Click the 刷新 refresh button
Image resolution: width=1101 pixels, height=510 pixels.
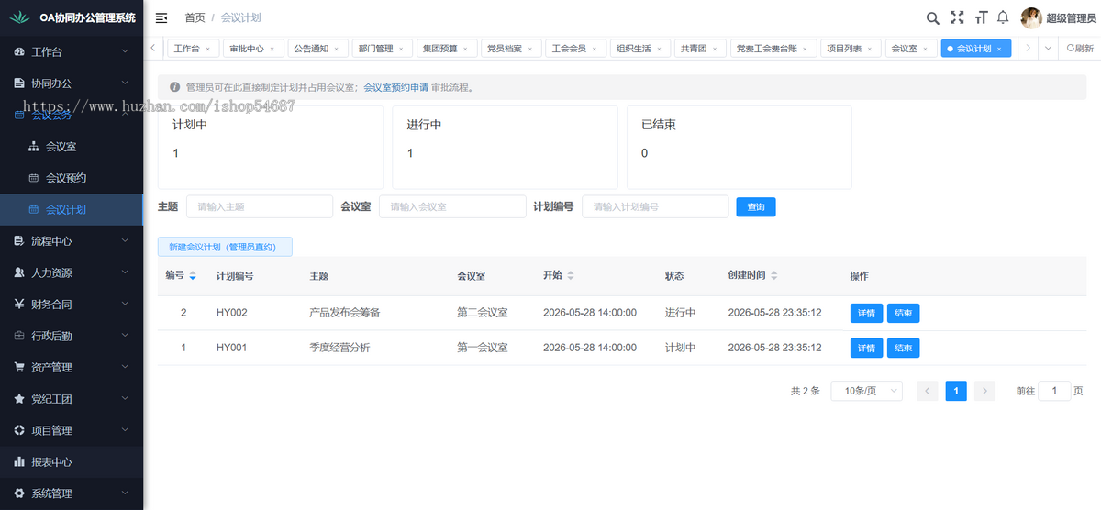coord(1080,49)
